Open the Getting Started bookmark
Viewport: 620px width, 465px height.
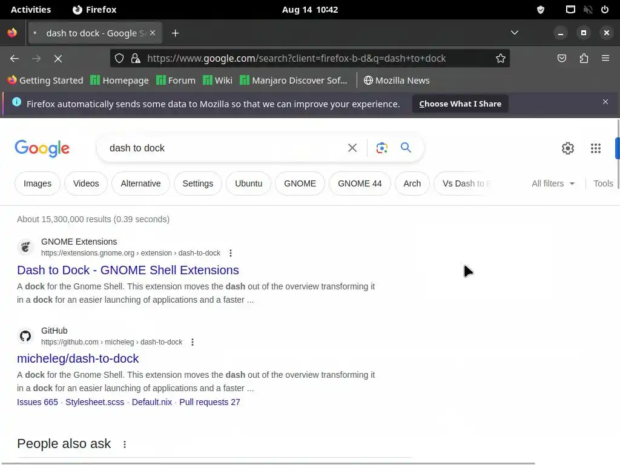tap(45, 81)
